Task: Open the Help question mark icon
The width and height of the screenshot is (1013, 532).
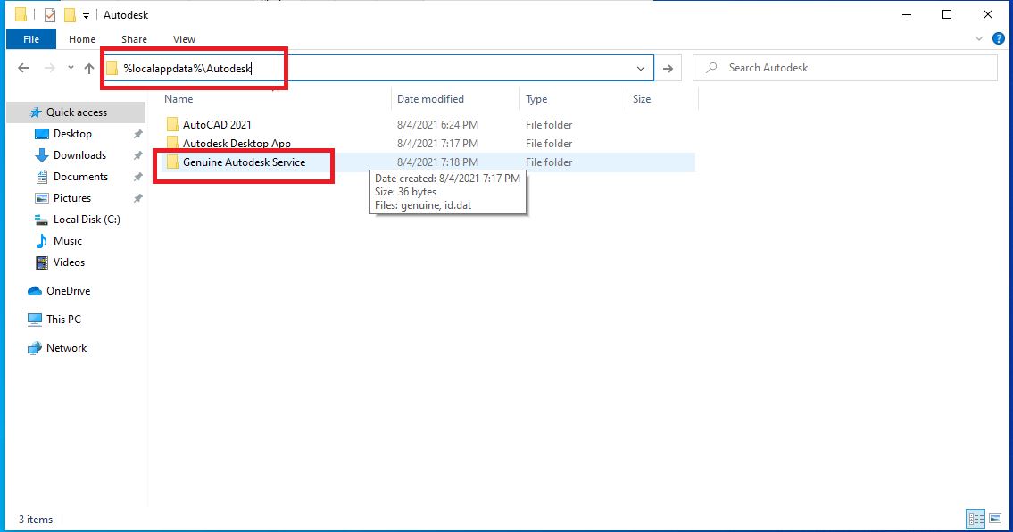Action: pos(999,38)
